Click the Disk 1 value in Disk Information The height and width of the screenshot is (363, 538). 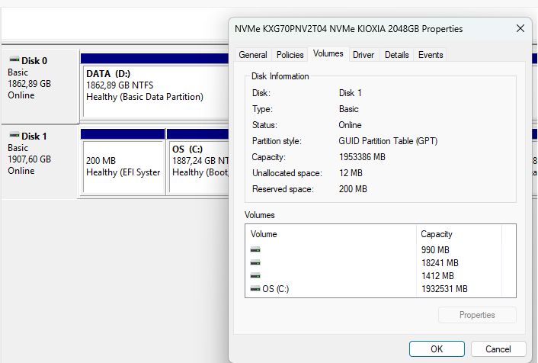coord(350,93)
